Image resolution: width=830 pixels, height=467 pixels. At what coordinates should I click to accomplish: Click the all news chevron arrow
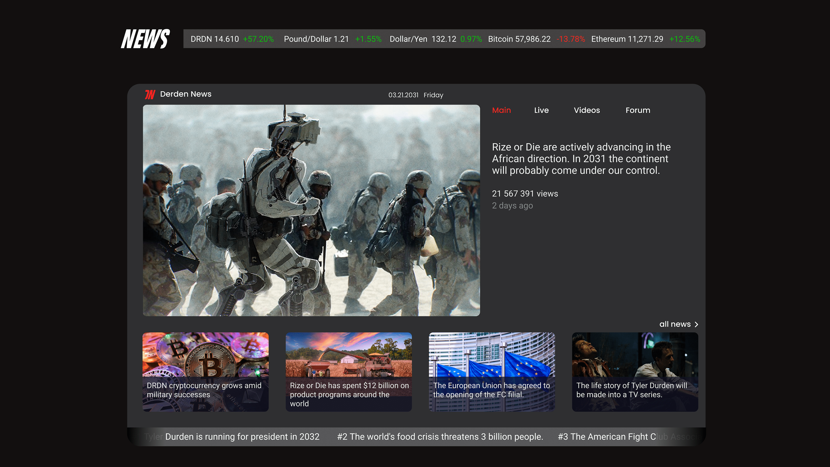click(x=696, y=325)
